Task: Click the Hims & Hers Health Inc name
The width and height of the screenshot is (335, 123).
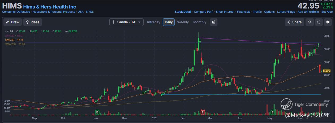Action: tap(49, 7)
